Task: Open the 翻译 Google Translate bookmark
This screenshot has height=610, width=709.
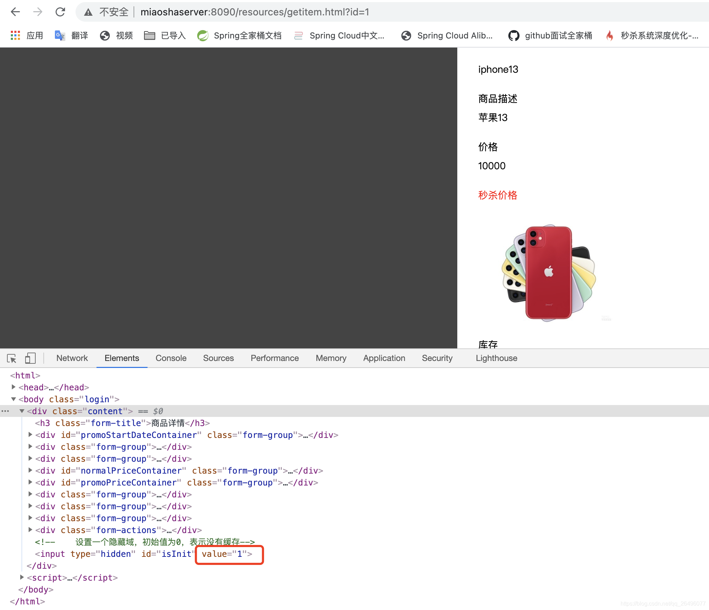Action: pyautogui.click(x=71, y=35)
